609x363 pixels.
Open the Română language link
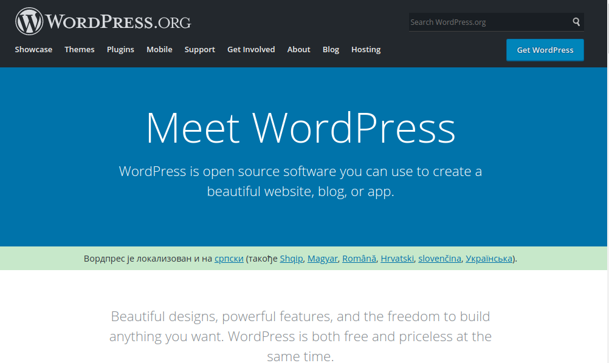coord(359,259)
